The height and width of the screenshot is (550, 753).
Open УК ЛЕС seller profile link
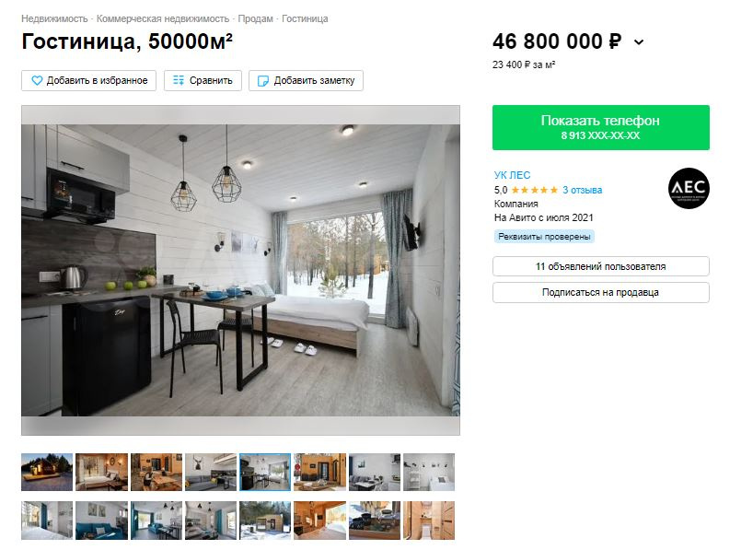tap(512, 175)
